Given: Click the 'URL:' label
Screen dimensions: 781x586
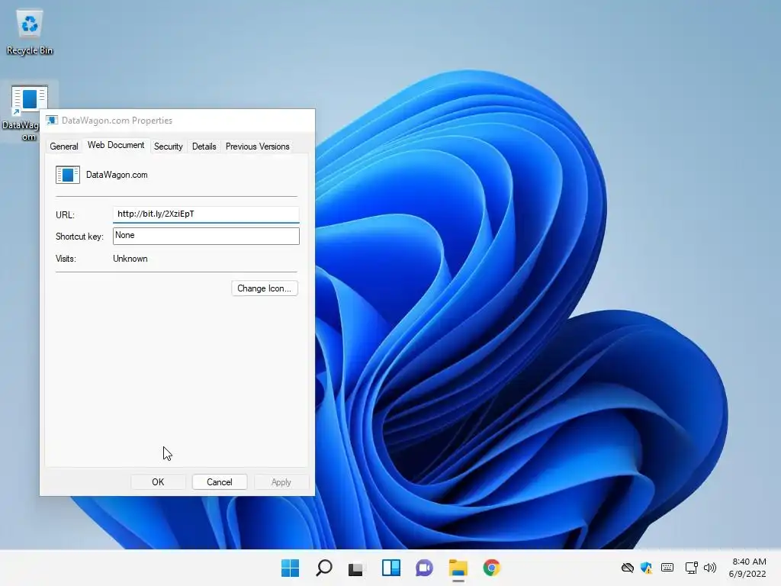Looking at the screenshot, I should (66, 215).
